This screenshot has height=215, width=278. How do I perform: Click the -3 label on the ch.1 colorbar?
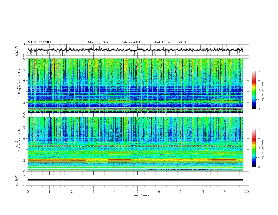(x=259, y=71)
